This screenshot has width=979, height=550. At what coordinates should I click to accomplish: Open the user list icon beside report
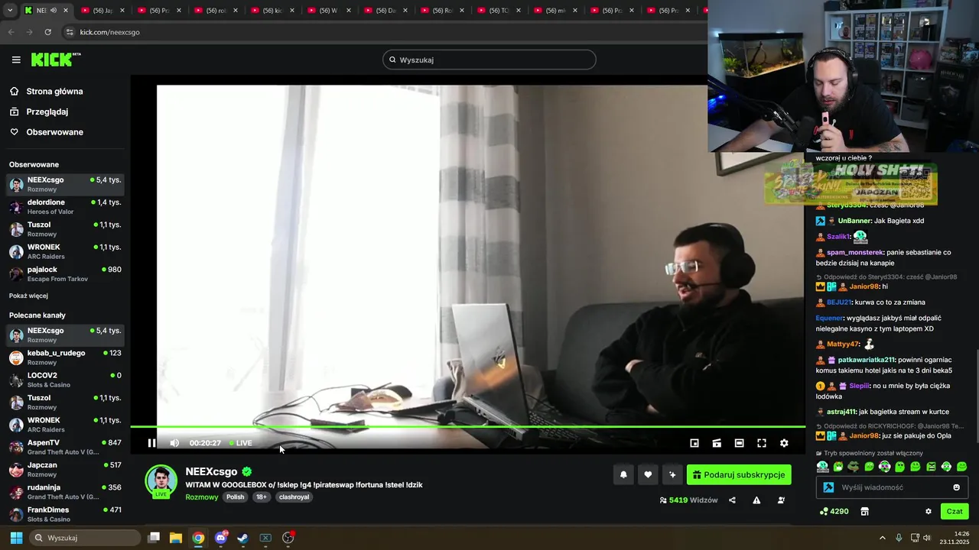pyautogui.click(x=781, y=500)
